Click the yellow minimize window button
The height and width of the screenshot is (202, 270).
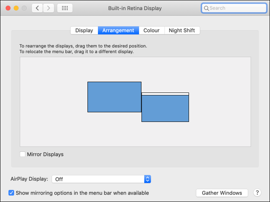click(16, 8)
